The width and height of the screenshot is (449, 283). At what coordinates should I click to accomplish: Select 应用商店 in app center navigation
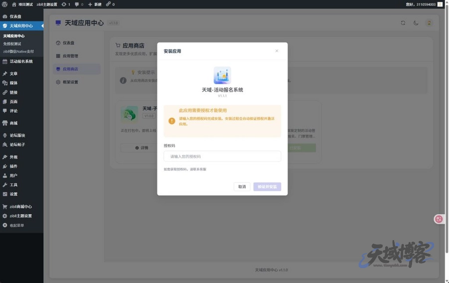pyautogui.click(x=77, y=69)
